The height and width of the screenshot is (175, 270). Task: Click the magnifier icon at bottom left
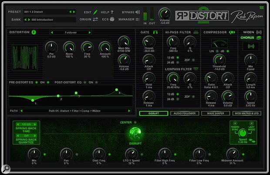pyautogui.click(x=6, y=169)
